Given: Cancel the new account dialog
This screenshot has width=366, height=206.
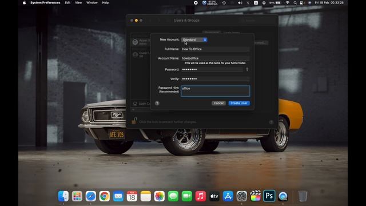Looking at the screenshot, I should click(218, 103).
